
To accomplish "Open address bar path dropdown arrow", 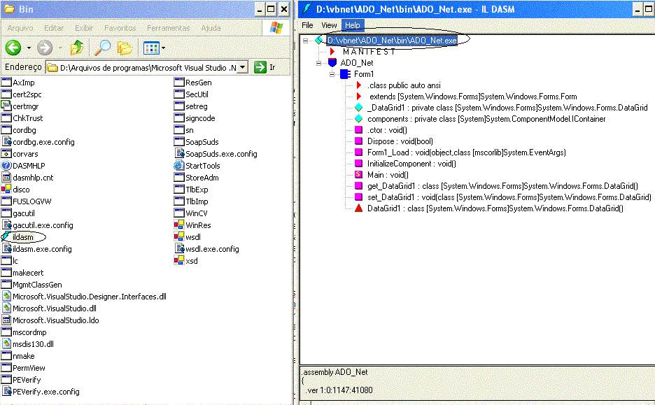I will tap(242, 67).
